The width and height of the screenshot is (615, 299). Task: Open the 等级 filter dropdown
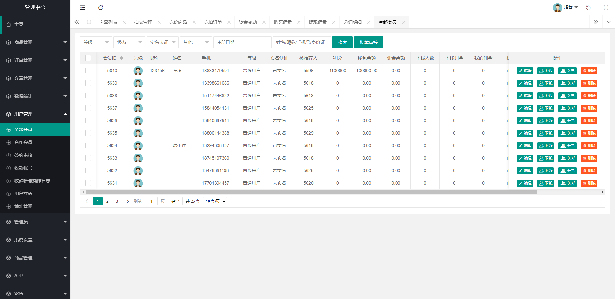[x=96, y=42]
